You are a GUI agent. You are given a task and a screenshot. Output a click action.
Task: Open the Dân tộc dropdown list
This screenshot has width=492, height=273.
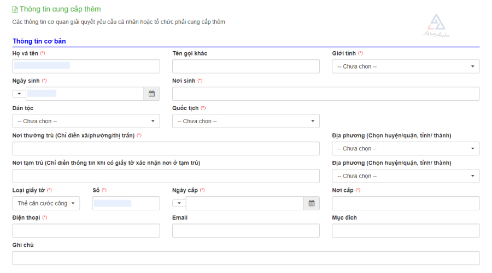[x=86, y=121]
